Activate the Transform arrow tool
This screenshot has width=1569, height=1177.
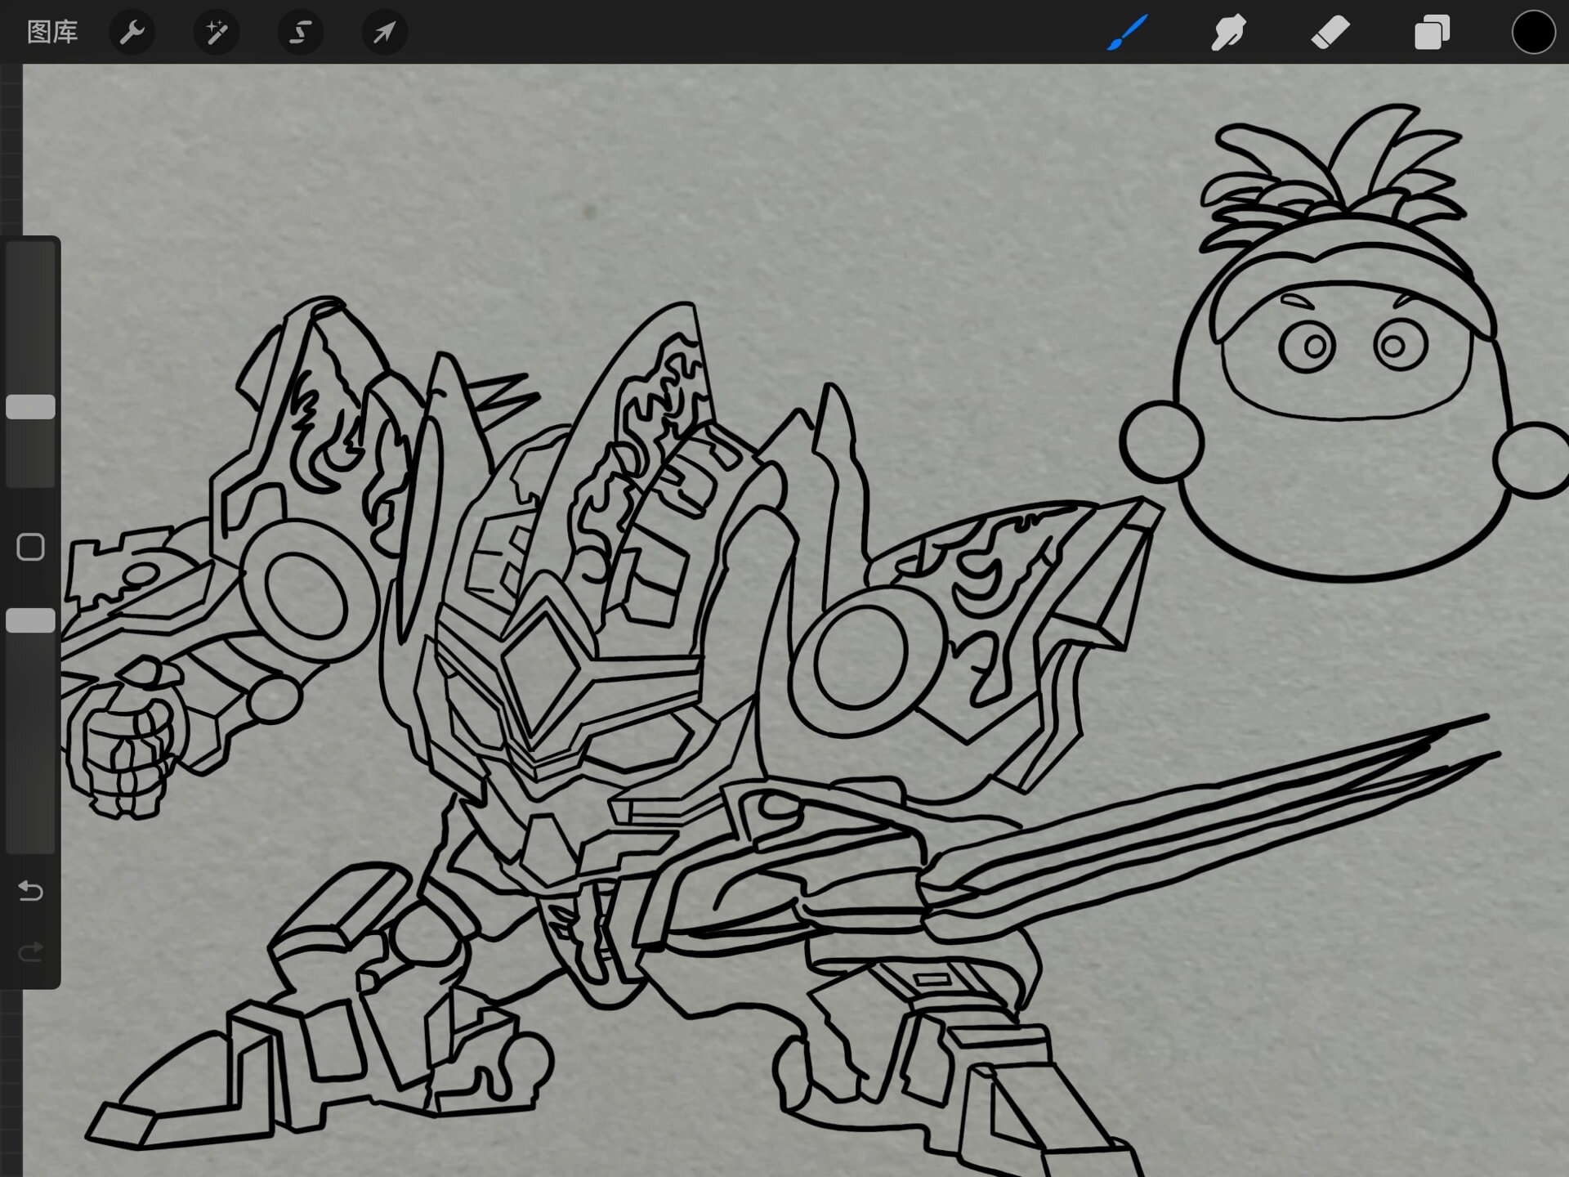point(384,33)
